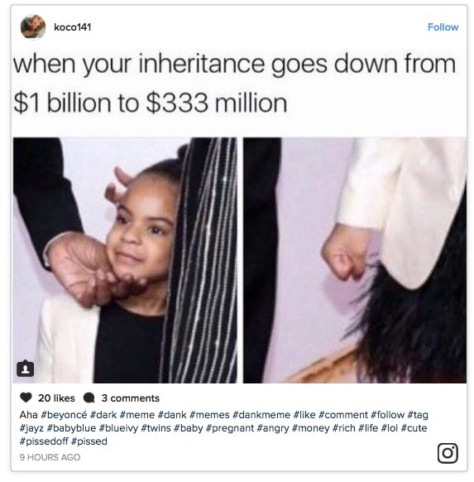
Task: Open the #jayz hashtag
Action: (31, 428)
